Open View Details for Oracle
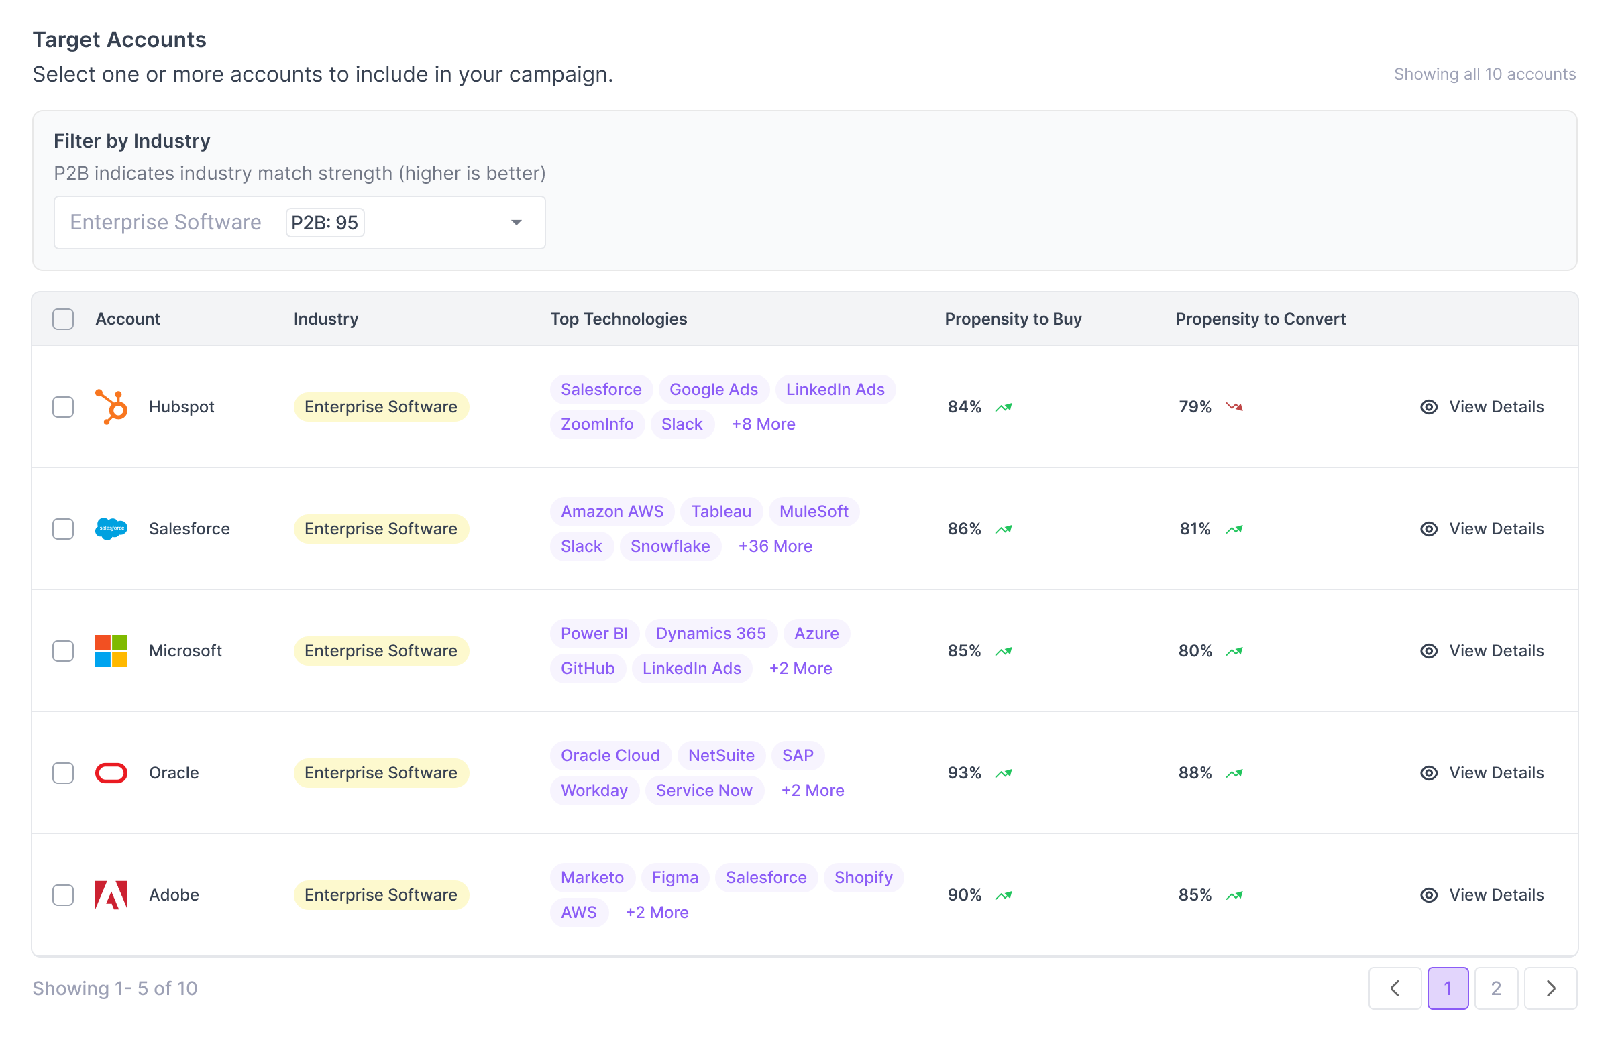 tap(1482, 773)
